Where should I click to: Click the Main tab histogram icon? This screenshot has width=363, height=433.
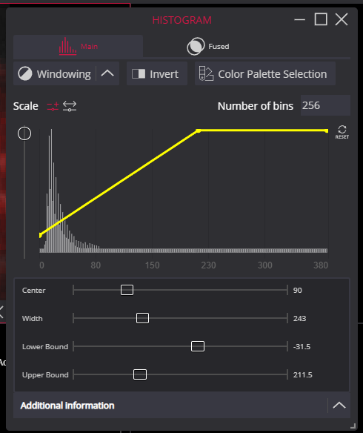coord(67,46)
